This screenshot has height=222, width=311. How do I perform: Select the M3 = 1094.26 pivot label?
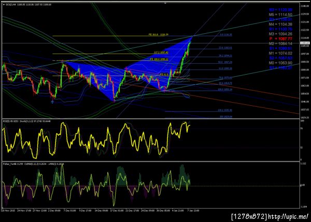pos(280,34)
